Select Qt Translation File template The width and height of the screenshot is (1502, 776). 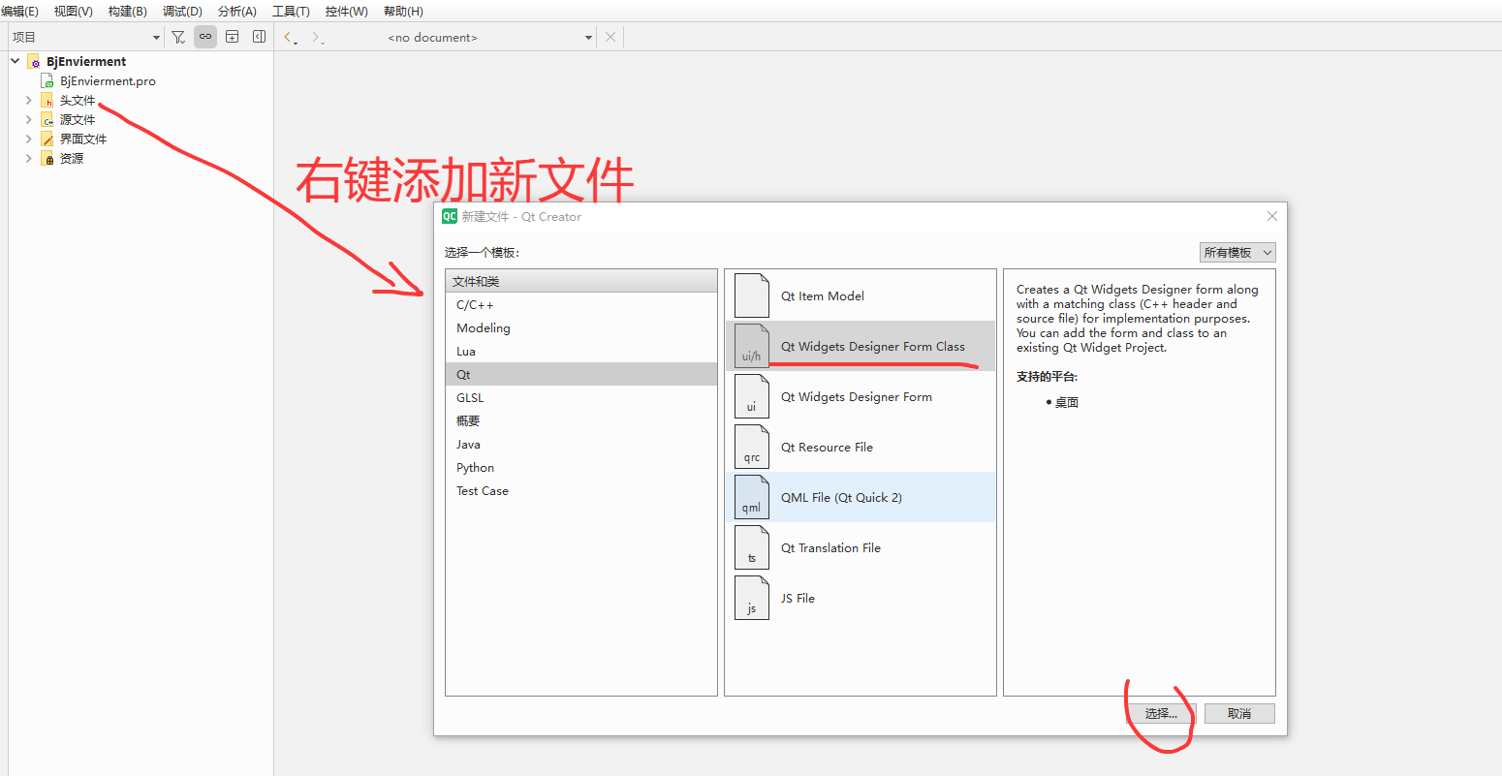coord(861,547)
